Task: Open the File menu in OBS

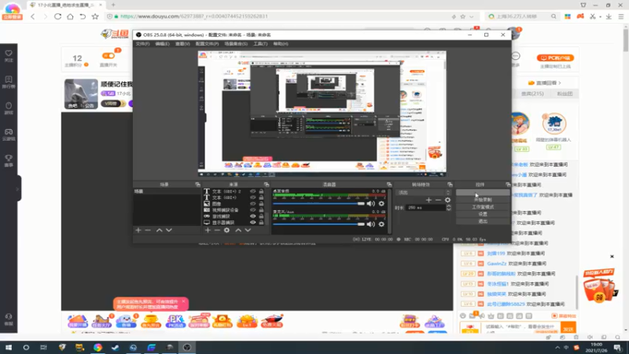Action: [142, 44]
